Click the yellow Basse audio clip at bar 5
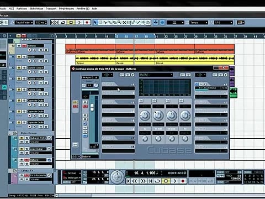Viewport: 265px width, 199px height. coord(95,60)
